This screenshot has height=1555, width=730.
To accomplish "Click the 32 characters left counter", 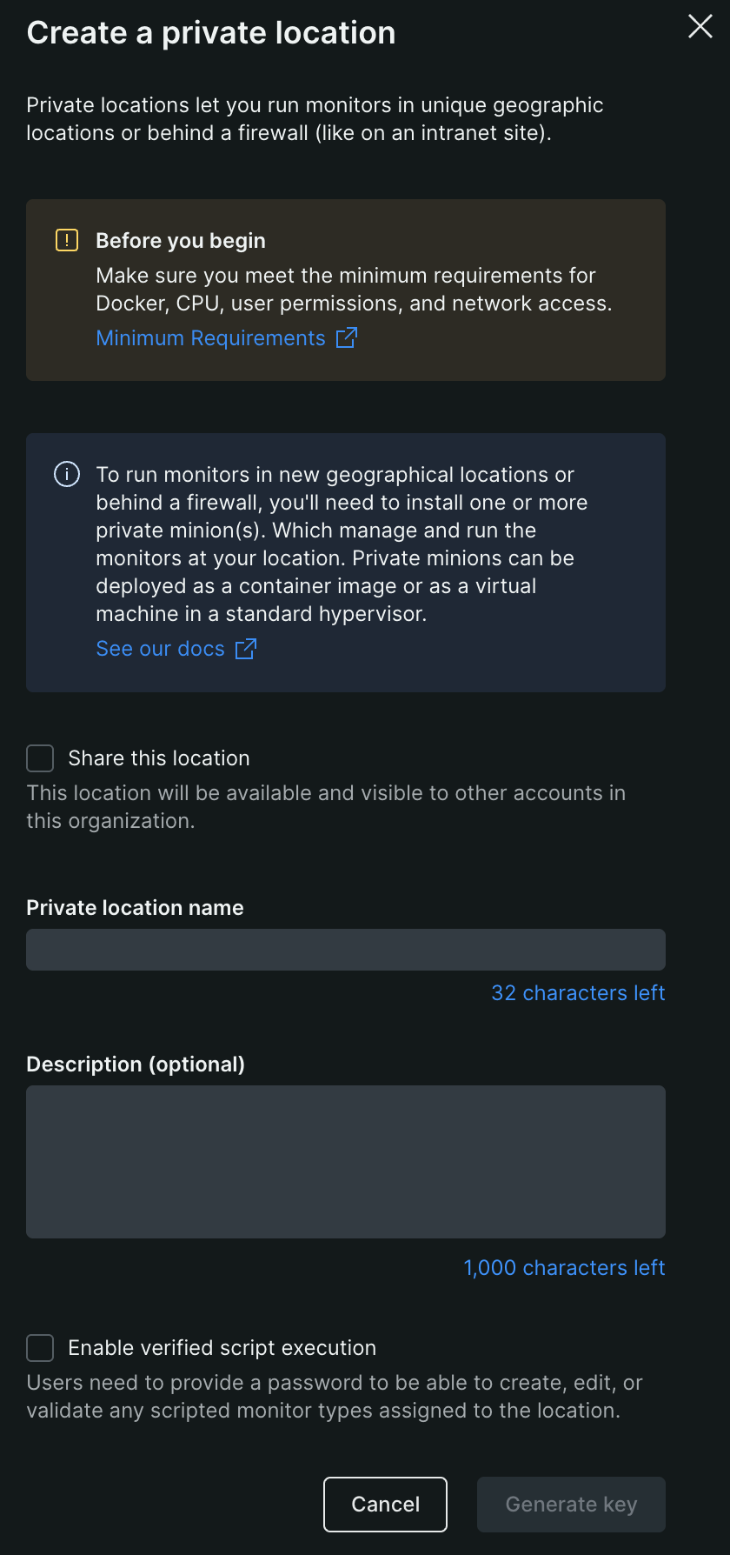I will tap(578, 993).
